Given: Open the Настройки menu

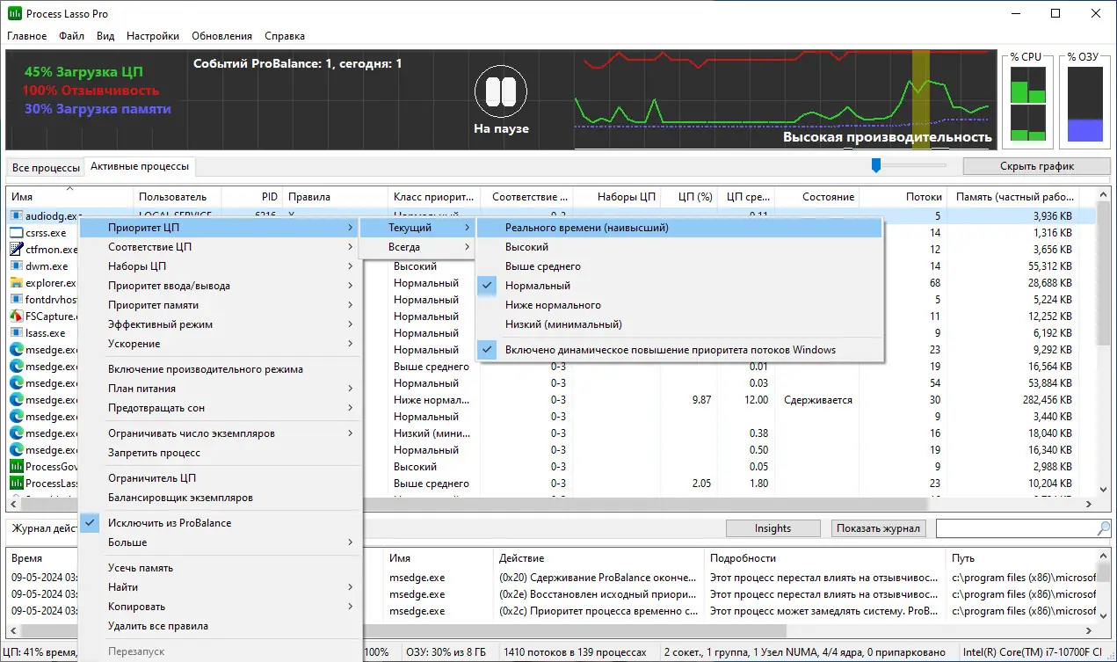Looking at the screenshot, I should point(153,36).
